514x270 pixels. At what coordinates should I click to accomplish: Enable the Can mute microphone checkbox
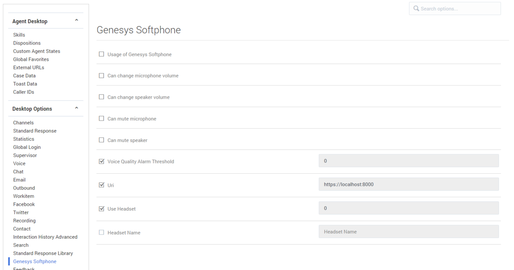click(102, 119)
